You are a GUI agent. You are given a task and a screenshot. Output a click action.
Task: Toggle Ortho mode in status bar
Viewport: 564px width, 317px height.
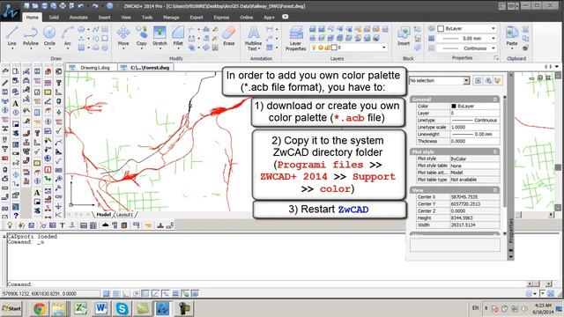pos(126,293)
